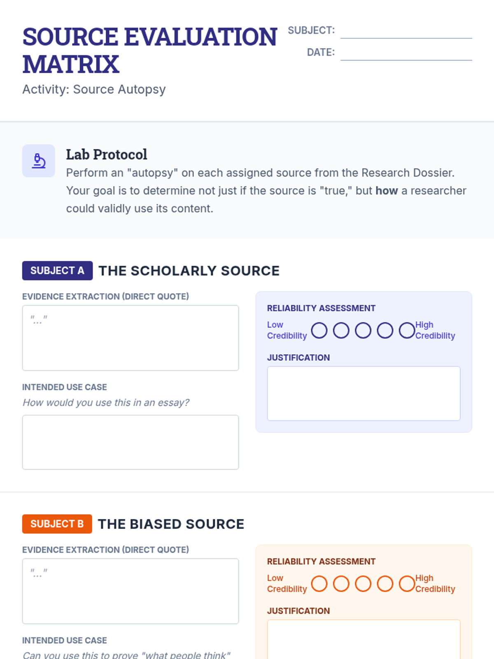The height and width of the screenshot is (659, 494).
Task: Click Subject B justification text box
Action: (364, 639)
